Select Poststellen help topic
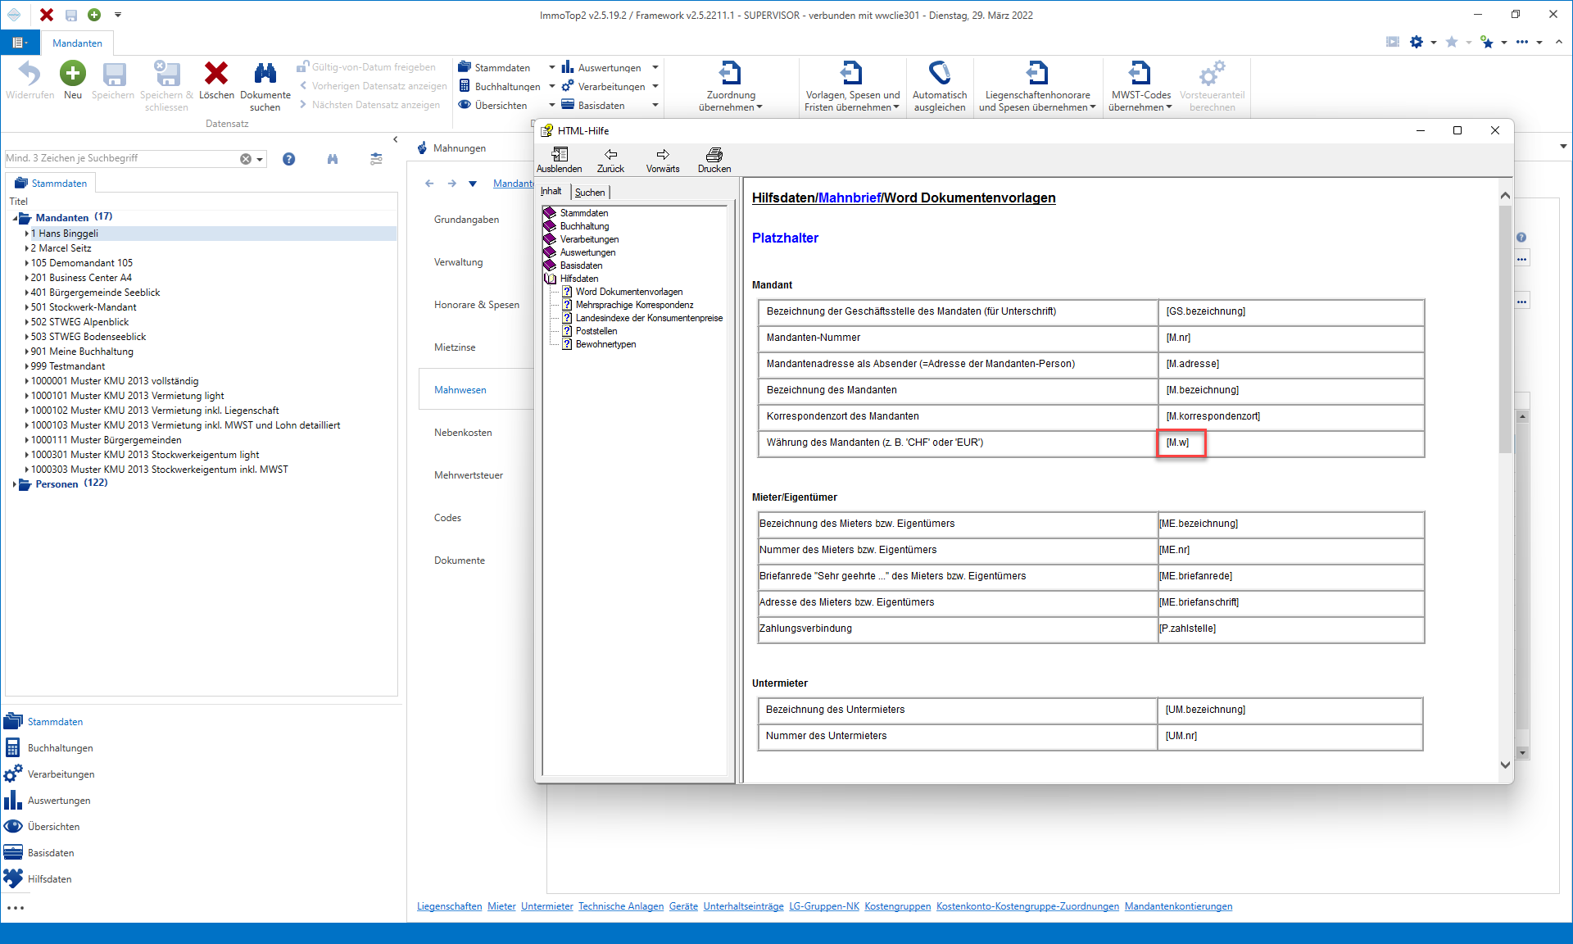 point(596,331)
